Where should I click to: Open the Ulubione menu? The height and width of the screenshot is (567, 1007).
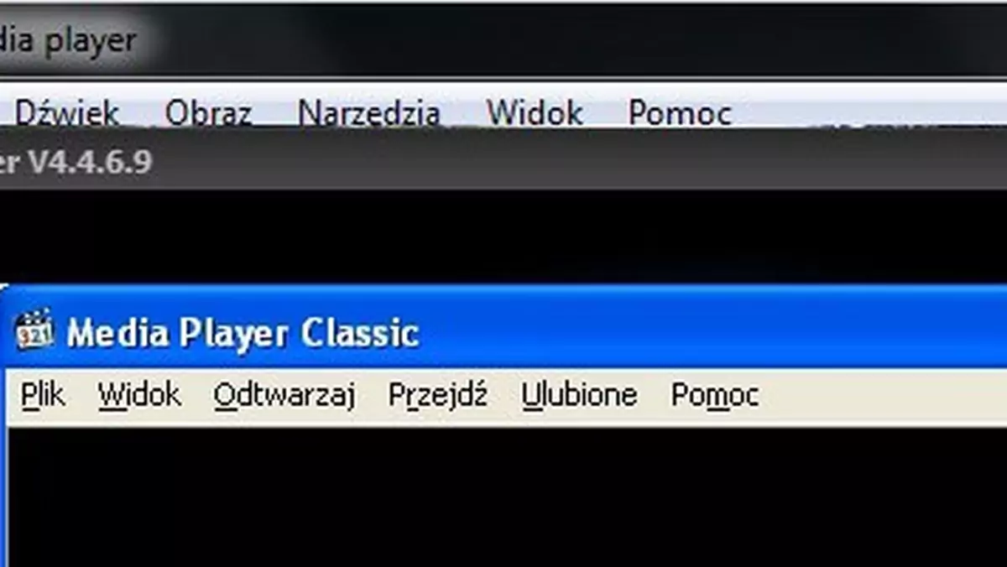point(579,394)
